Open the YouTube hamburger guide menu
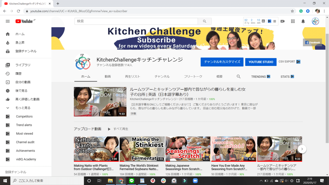 tap(8, 21)
